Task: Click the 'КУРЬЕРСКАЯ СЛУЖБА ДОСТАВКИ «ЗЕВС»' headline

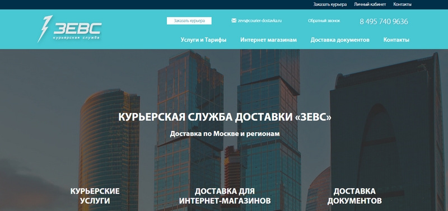Action: tap(225, 117)
